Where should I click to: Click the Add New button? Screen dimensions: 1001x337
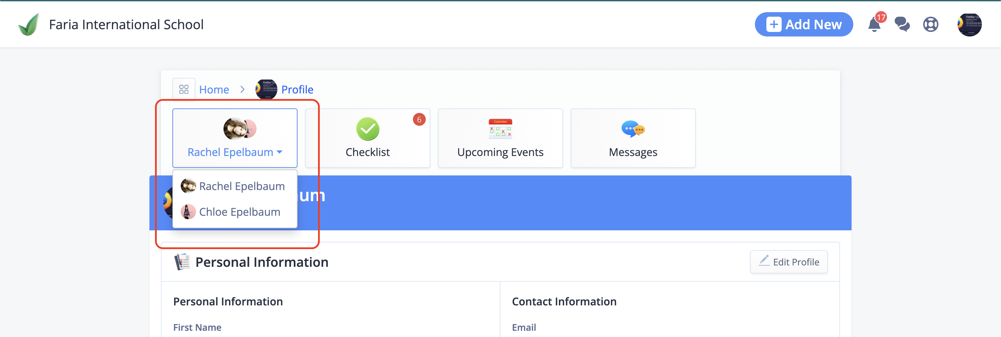coord(804,24)
